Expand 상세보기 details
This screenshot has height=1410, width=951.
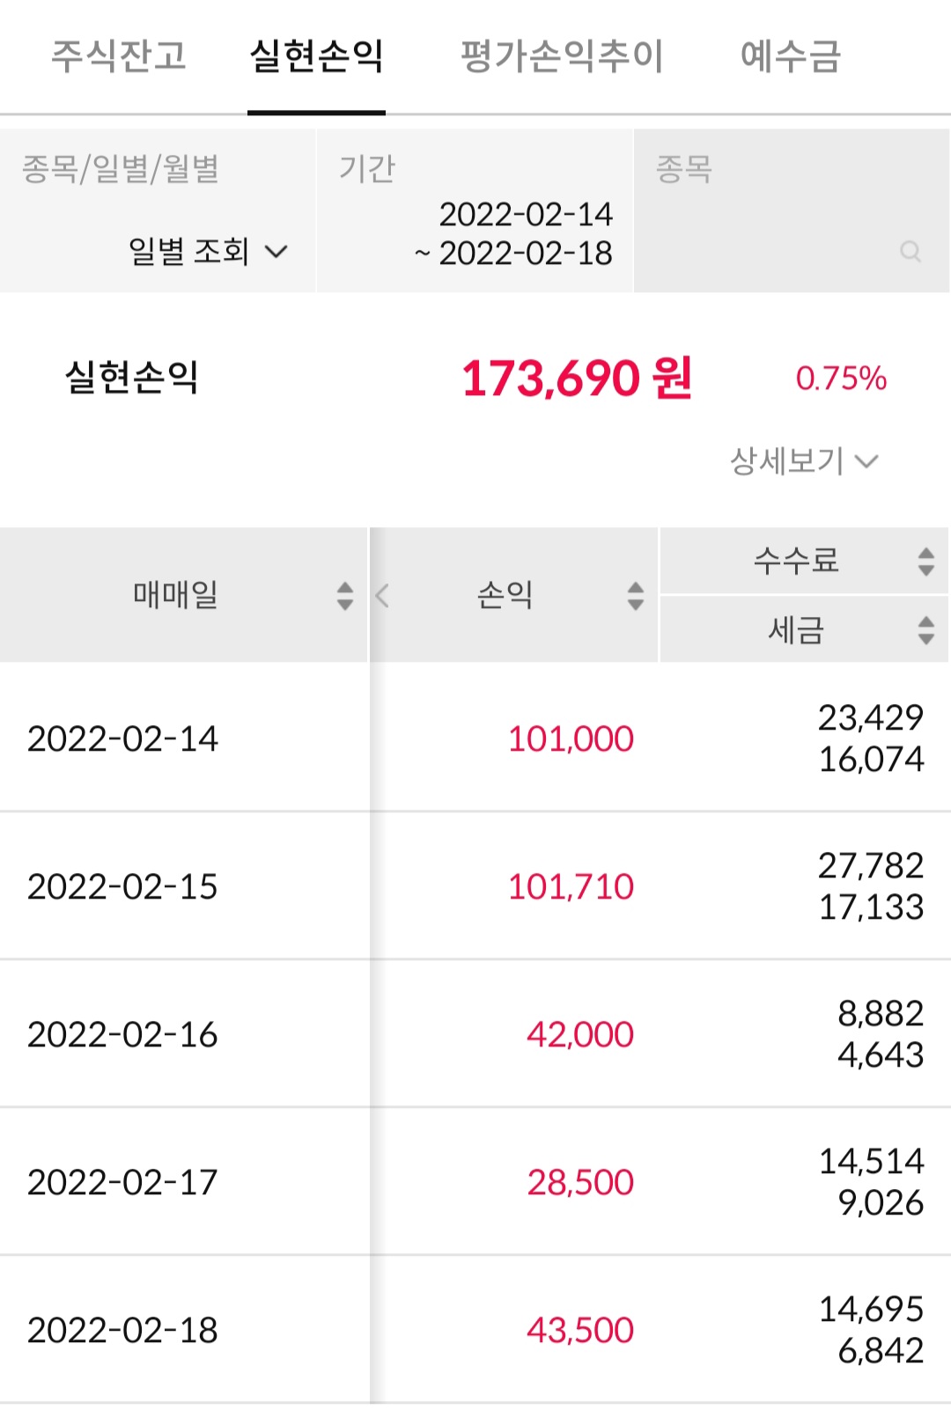point(803,461)
